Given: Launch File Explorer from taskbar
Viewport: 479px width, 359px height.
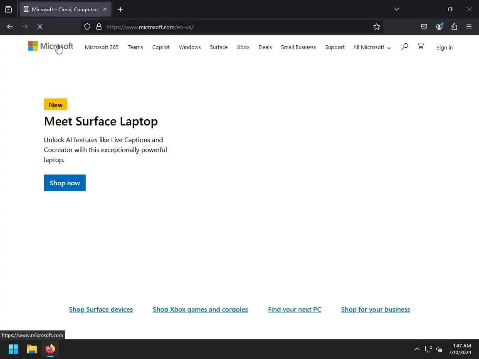Looking at the screenshot, I should pos(32,349).
